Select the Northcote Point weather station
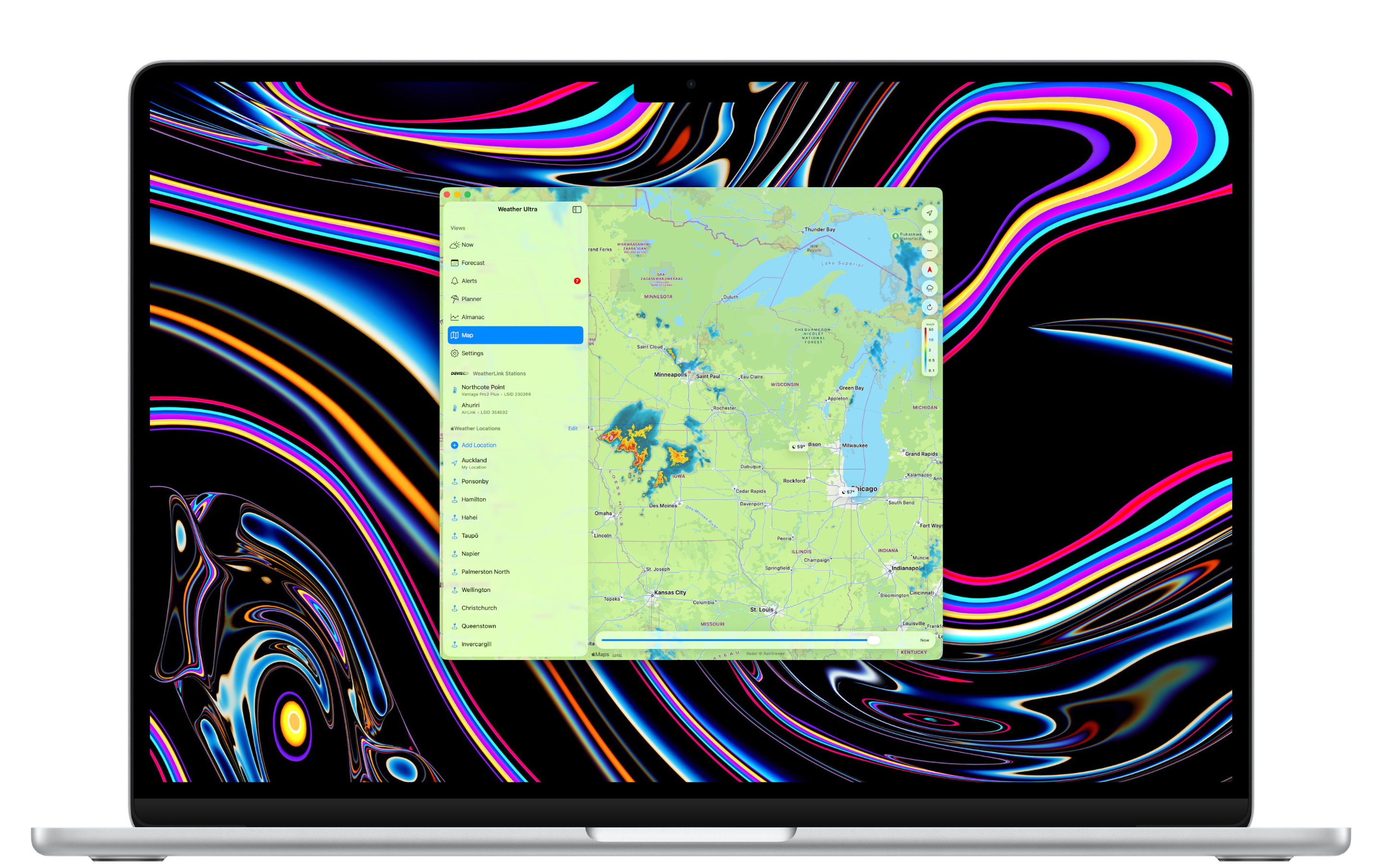Viewport: 1383px width, 864px height. [515, 390]
